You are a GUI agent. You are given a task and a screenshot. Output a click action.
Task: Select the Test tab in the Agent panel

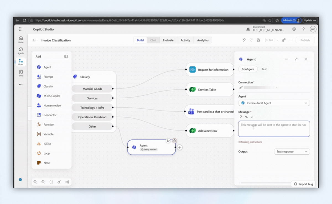pyautogui.click(x=264, y=69)
